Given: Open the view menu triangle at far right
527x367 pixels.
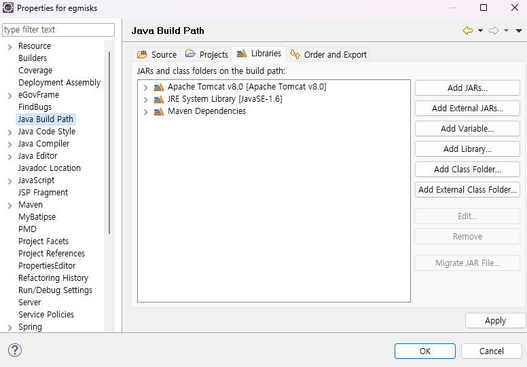Looking at the screenshot, I should 519,31.
